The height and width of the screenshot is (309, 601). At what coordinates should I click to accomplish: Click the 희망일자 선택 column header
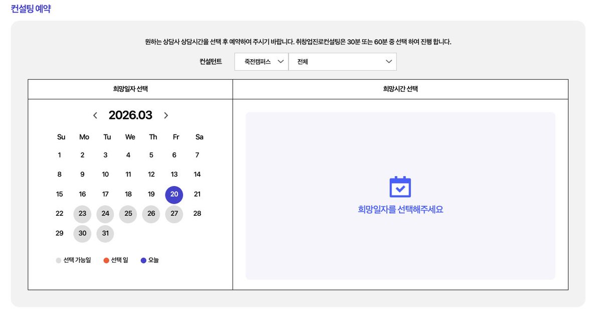pos(130,89)
